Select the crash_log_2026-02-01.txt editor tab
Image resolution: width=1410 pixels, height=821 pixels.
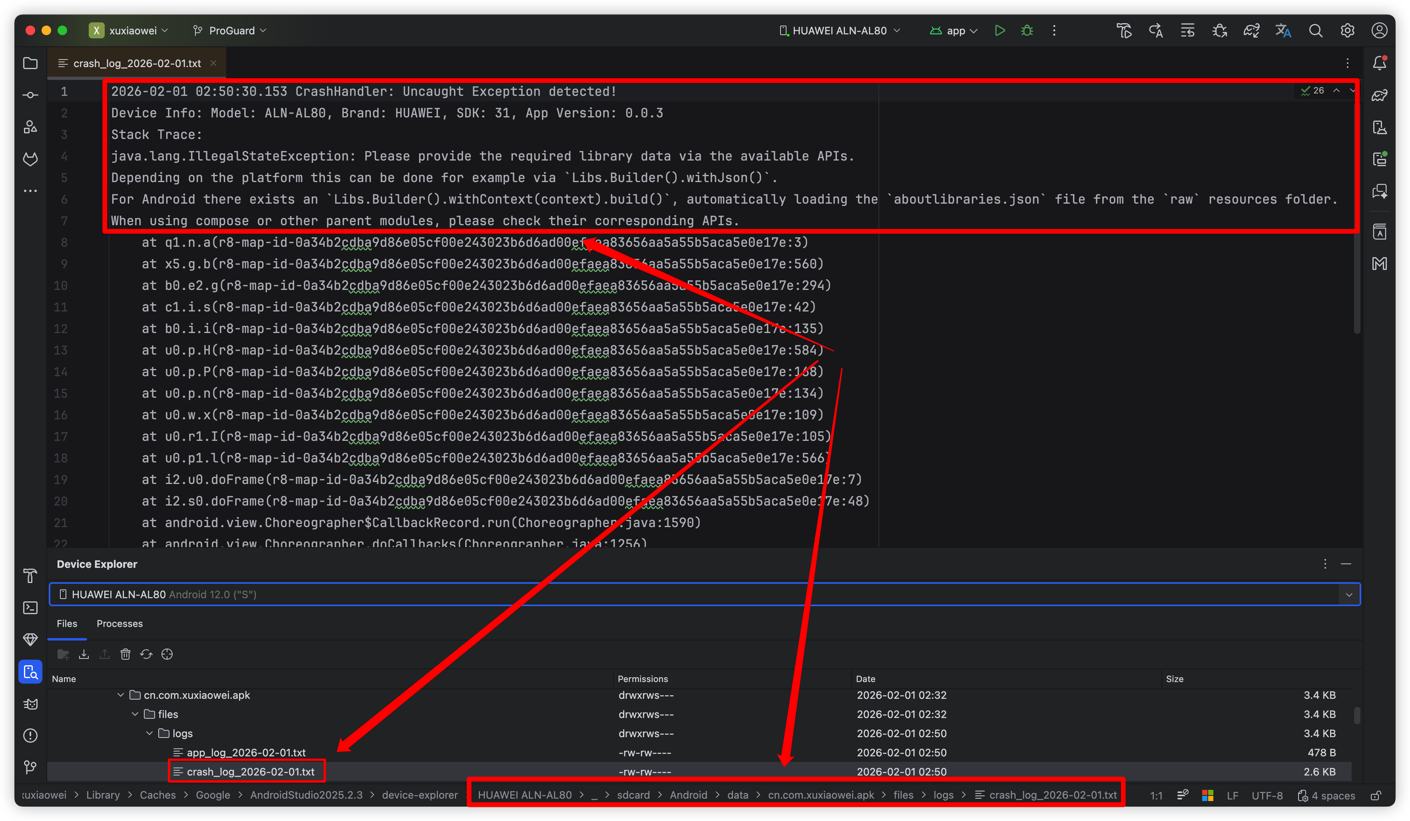coord(137,63)
